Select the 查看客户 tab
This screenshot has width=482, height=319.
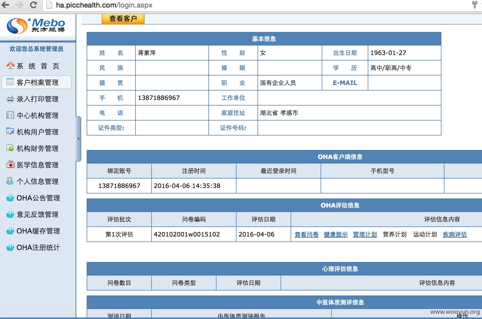pyautogui.click(x=123, y=18)
